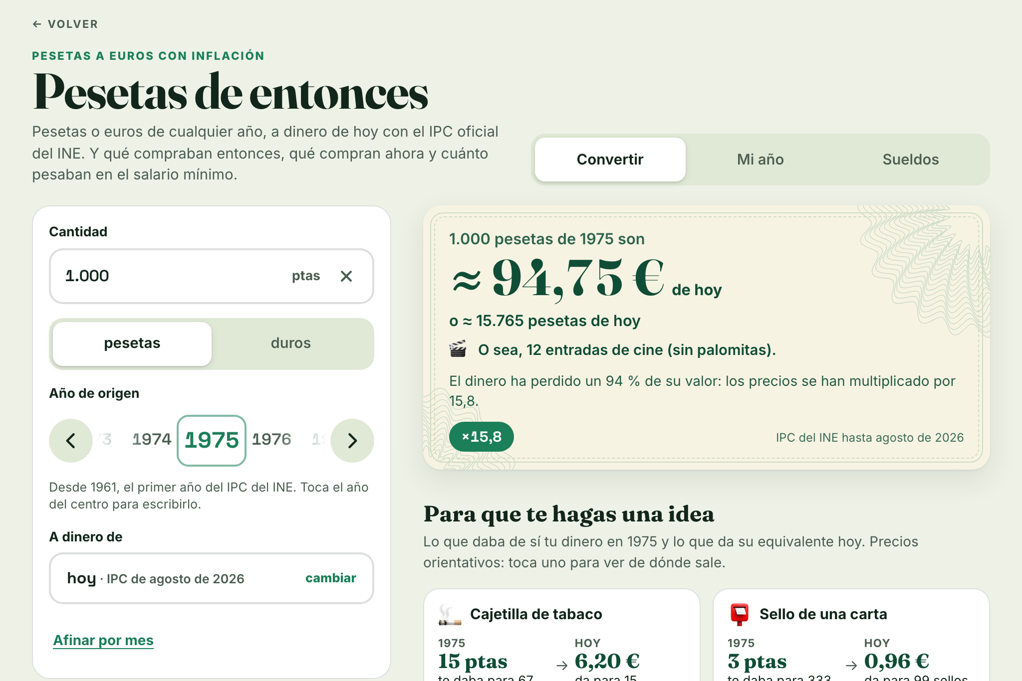Image resolution: width=1022 pixels, height=681 pixels.
Task: Click cambiar to change the target date
Action: pos(330,578)
